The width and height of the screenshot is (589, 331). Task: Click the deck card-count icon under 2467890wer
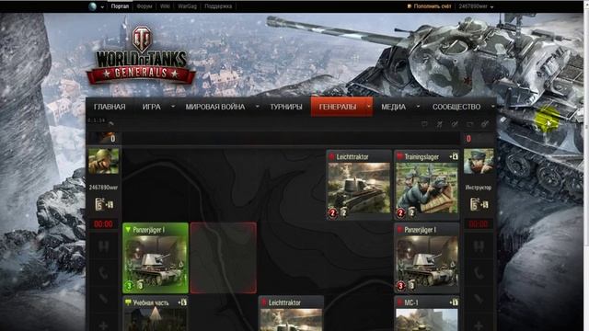tap(104, 204)
